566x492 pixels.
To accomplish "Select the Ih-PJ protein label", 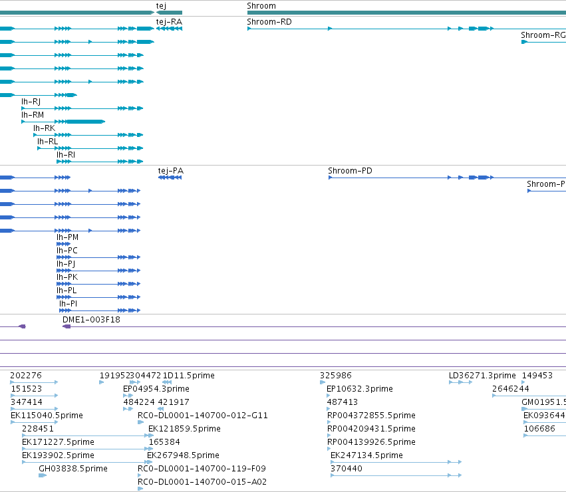I will (x=66, y=264).
